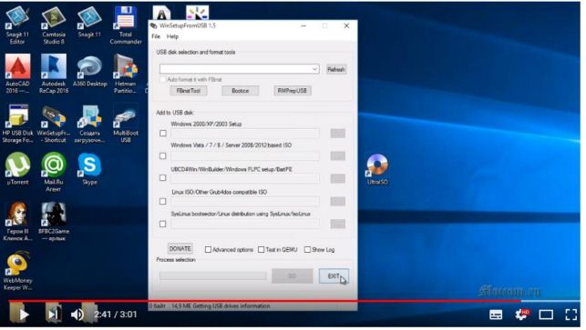Open the Help menu

coord(172,36)
